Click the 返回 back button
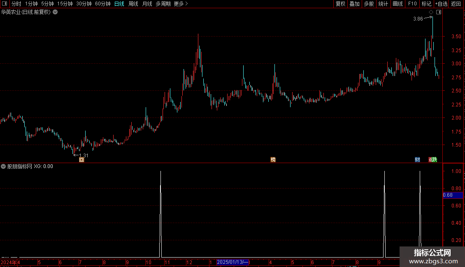The image size is (465, 267). pos(456,4)
